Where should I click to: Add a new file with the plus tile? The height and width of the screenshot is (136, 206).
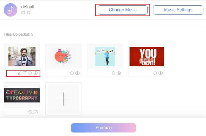63,99
